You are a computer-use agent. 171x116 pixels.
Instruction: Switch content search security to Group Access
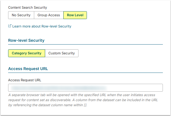click(48, 15)
